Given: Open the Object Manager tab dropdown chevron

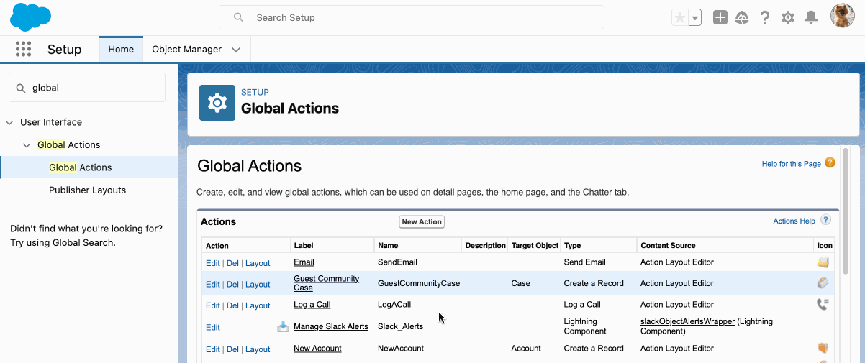Looking at the screenshot, I should click(236, 50).
